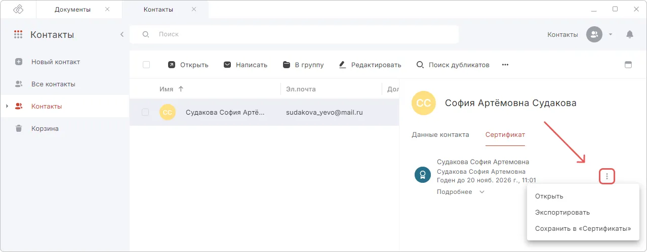Select Сохранить в «Сертификаты» menu item

click(x=583, y=229)
